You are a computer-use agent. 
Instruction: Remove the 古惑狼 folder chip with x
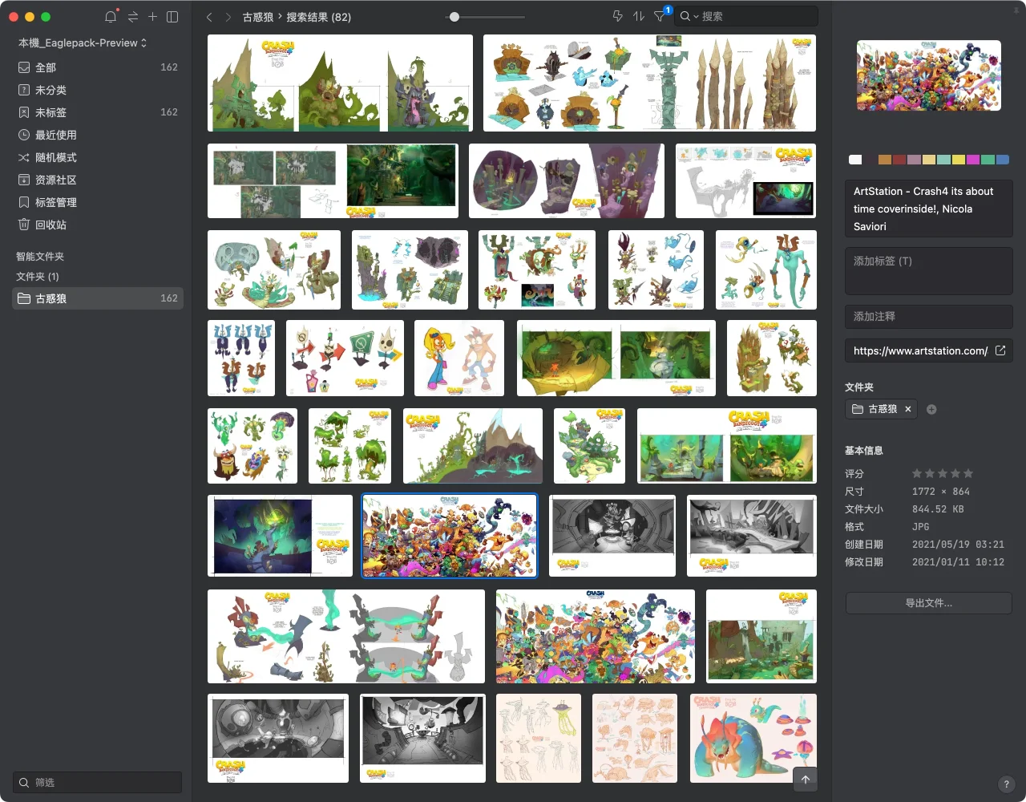point(908,409)
